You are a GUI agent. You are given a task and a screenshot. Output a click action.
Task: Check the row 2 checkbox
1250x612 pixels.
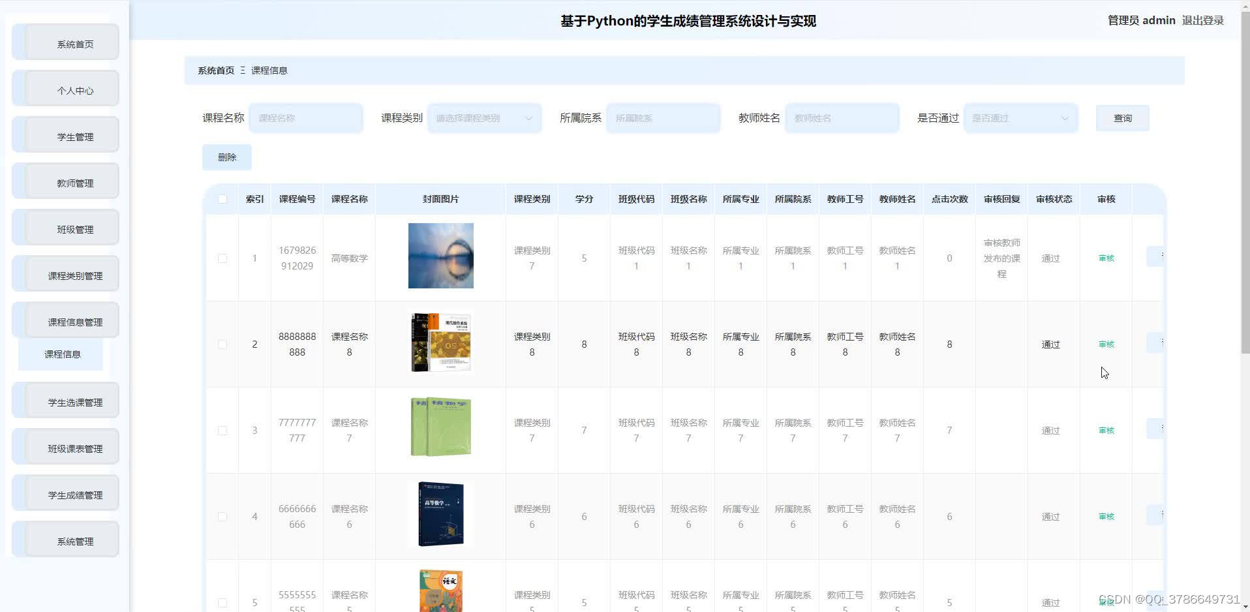click(222, 344)
